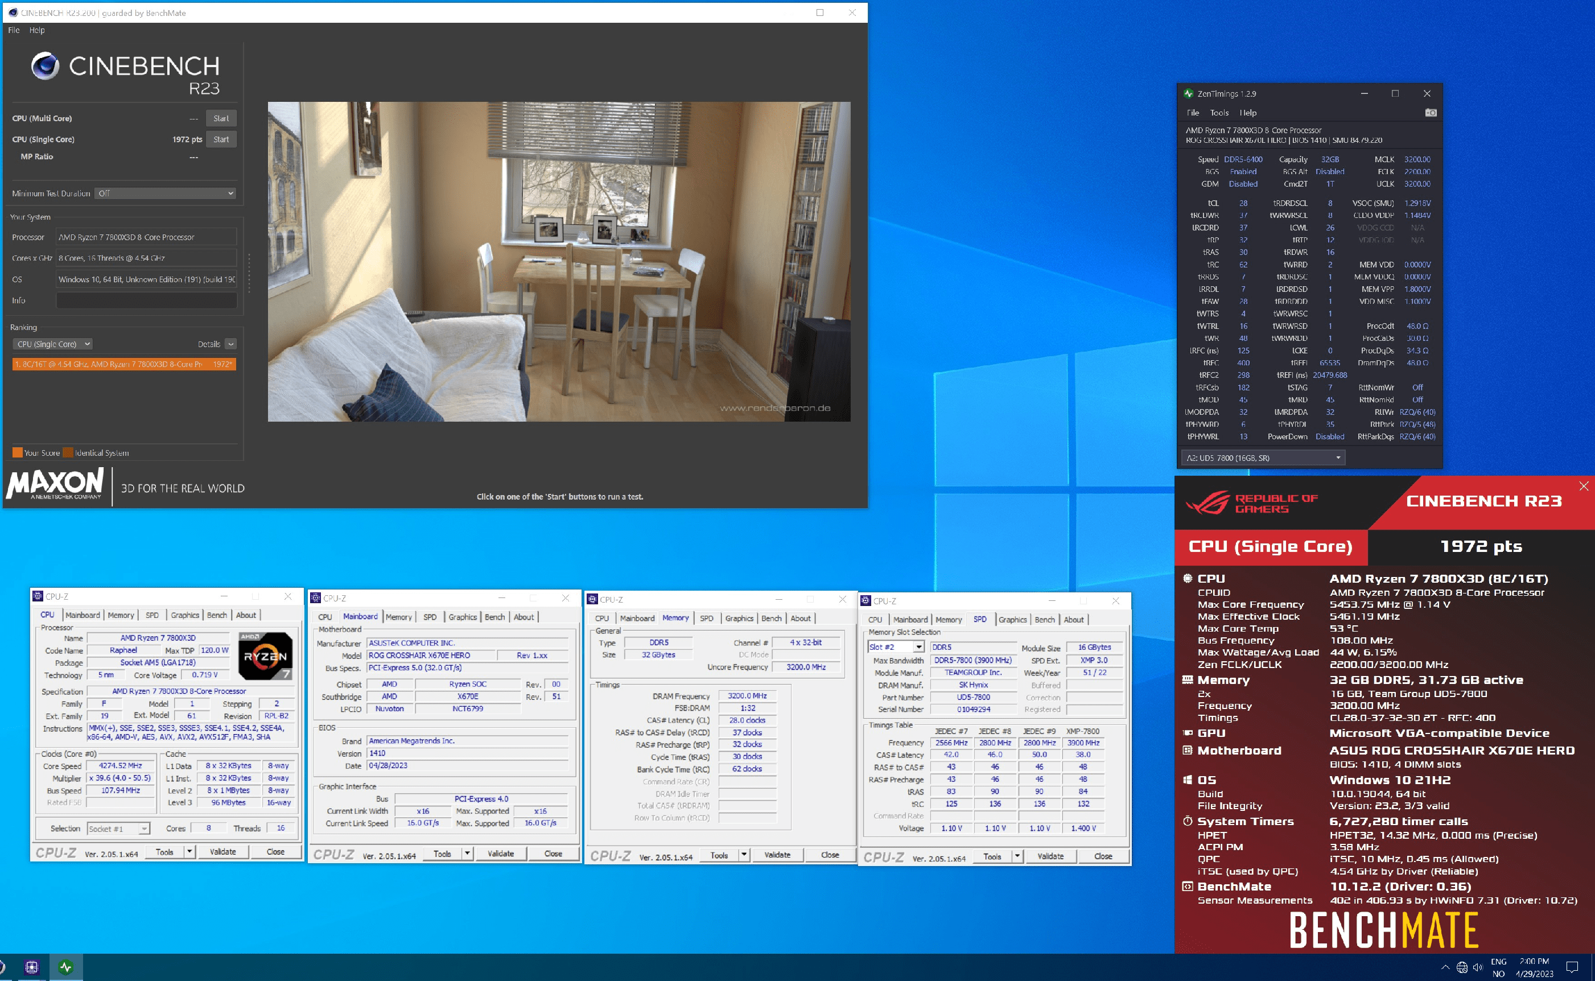This screenshot has height=981, width=1595.
Task: Switch to Memory tab in CPU-Z CPU window
Action: (x=121, y=615)
